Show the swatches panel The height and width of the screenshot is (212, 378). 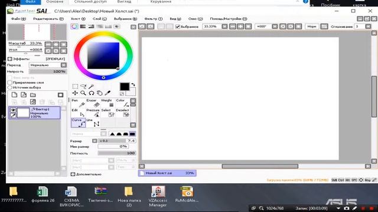tap(108, 26)
